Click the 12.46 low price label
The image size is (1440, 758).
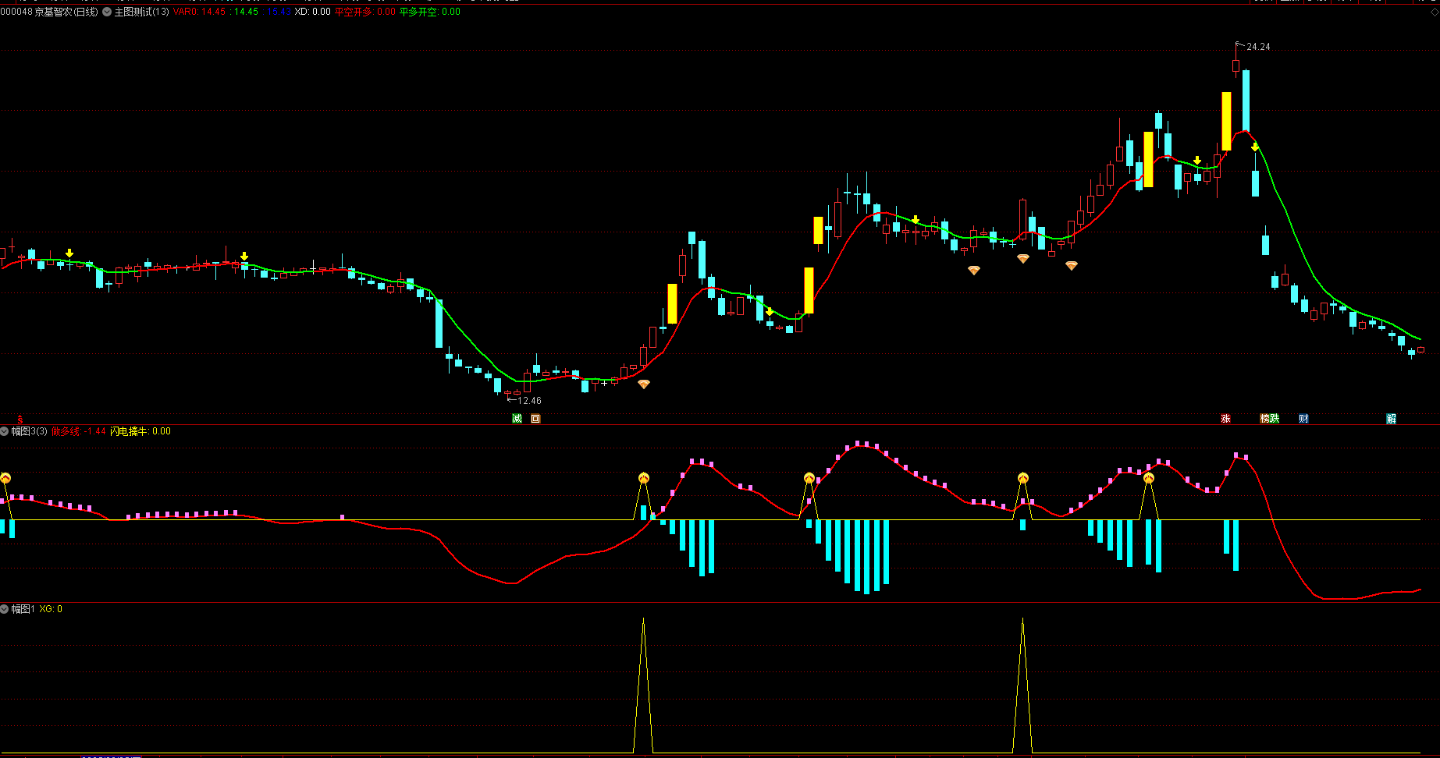coord(529,401)
